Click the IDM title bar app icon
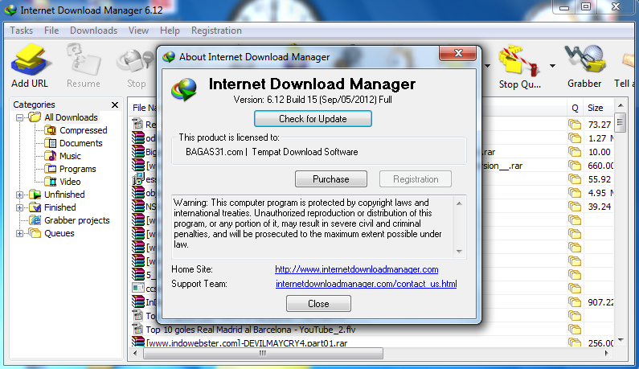The width and height of the screenshot is (639, 369). point(10,10)
